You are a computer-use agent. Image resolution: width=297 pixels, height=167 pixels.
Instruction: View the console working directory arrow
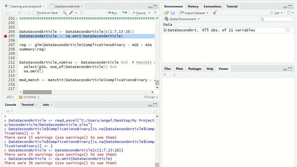pos(12,111)
